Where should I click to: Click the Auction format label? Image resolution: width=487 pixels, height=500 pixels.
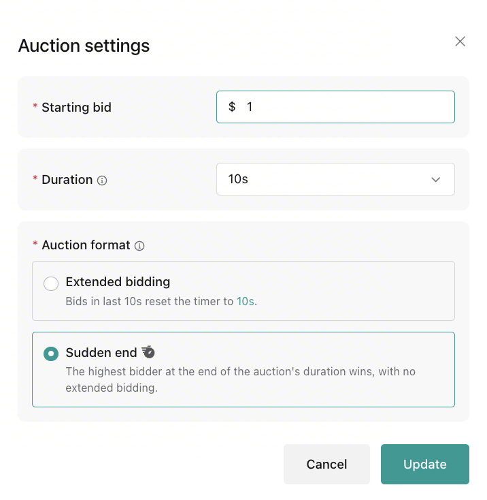(86, 245)
